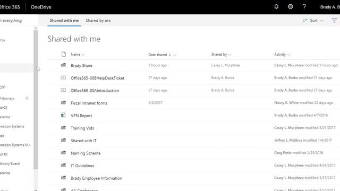Open the Brady A. account menu
The height and width of the screenshot is (191, 340).
coord(330,7)
